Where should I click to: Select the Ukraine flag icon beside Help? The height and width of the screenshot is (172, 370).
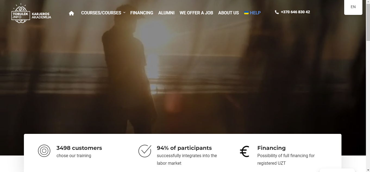point(246,13)
